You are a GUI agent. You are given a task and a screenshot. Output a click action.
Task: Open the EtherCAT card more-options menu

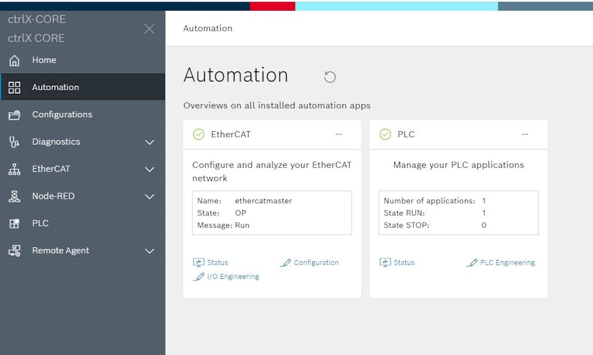(338, 134)
